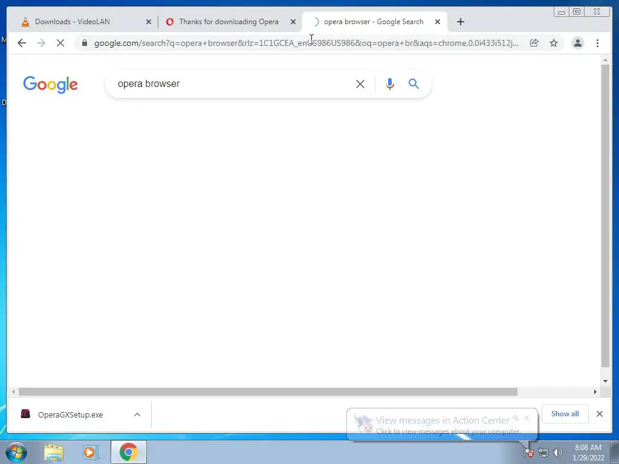Switch to the Downloads - VideoLAN tab

click(73, 22)
